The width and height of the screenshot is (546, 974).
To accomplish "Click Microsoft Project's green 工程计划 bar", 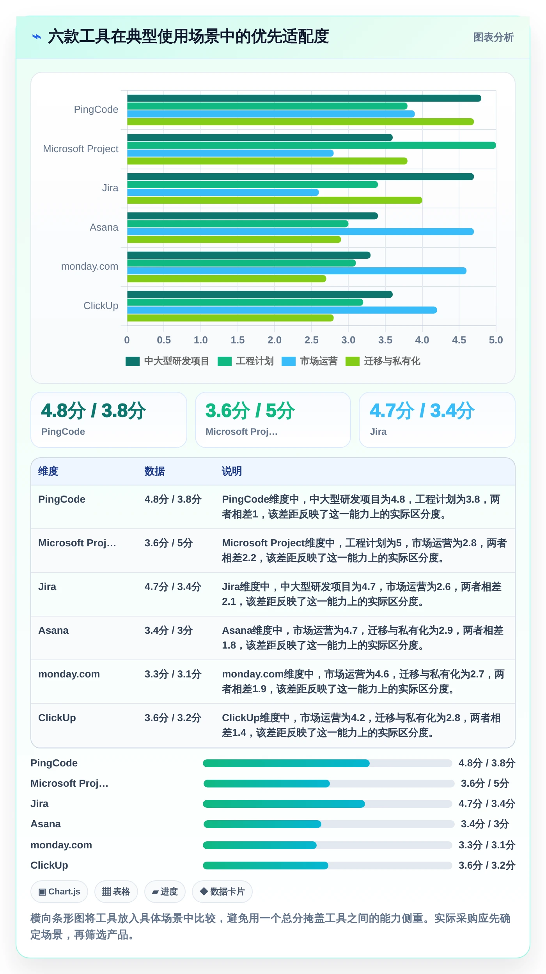I will coord(312,145).
